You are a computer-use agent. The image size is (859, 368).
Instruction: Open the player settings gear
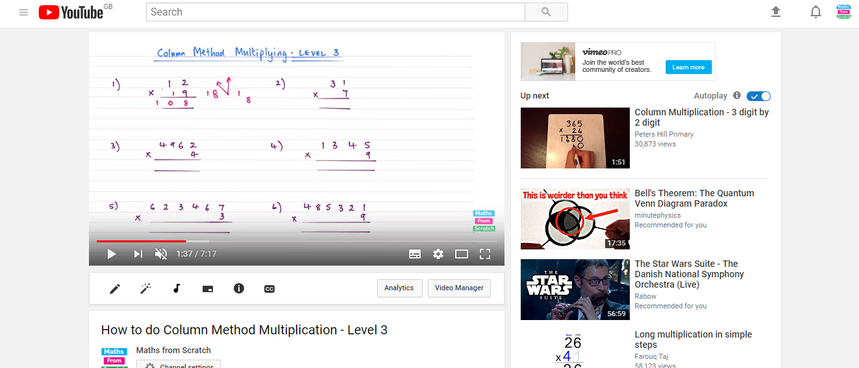click(438, 254)
